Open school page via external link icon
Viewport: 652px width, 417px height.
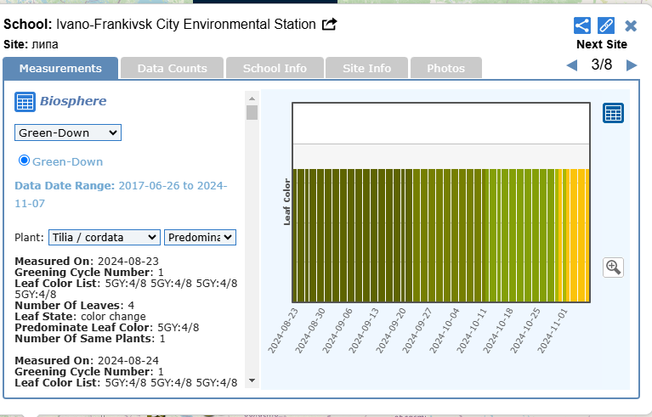(329, 25)
